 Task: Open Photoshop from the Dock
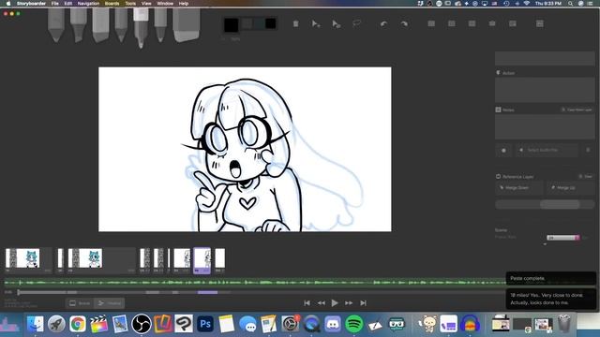click(205, 324)
